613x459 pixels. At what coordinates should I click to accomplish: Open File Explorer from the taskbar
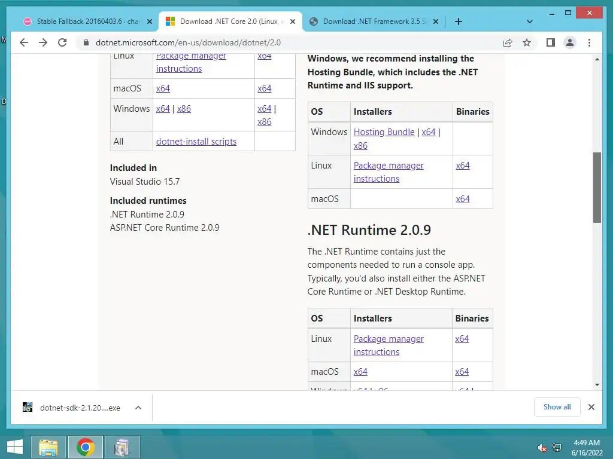click(x=48, y=447)
